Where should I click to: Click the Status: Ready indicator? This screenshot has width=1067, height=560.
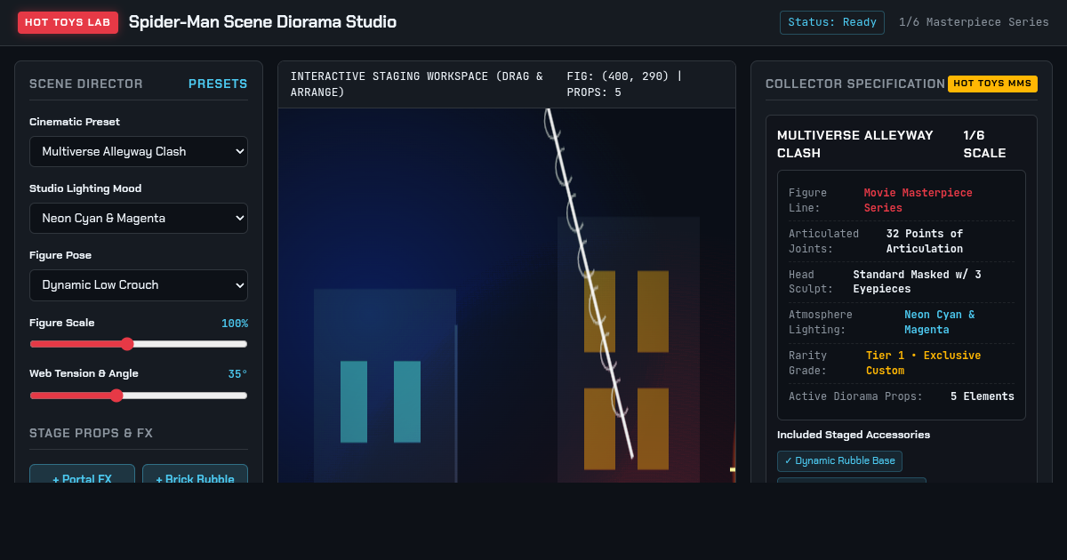click(x=832, y=22)
